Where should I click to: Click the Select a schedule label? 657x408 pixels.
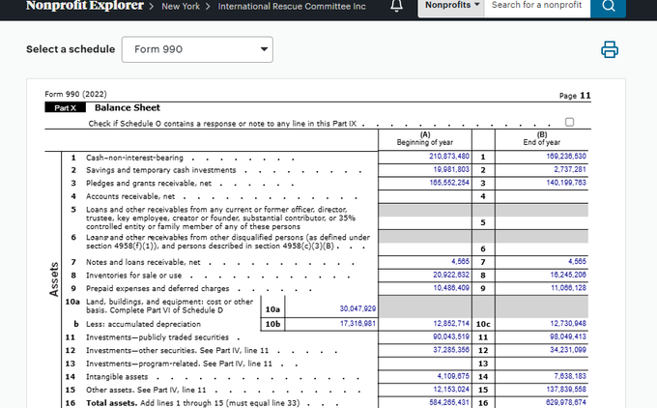click(x=71, y=49)
